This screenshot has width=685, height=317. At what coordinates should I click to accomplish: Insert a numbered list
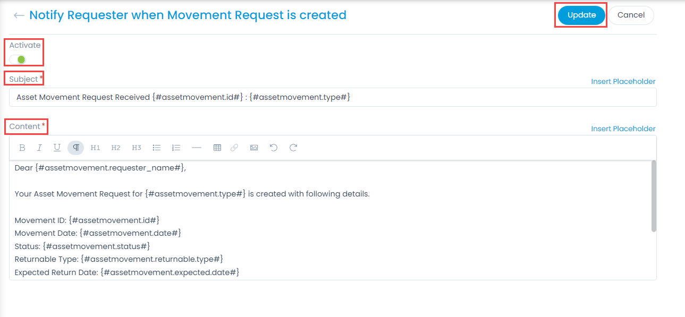pyautogui.click(x=176, y=148)
